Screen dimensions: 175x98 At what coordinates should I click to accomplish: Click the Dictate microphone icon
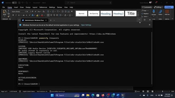pyautogui.click(x=154, y=11)
